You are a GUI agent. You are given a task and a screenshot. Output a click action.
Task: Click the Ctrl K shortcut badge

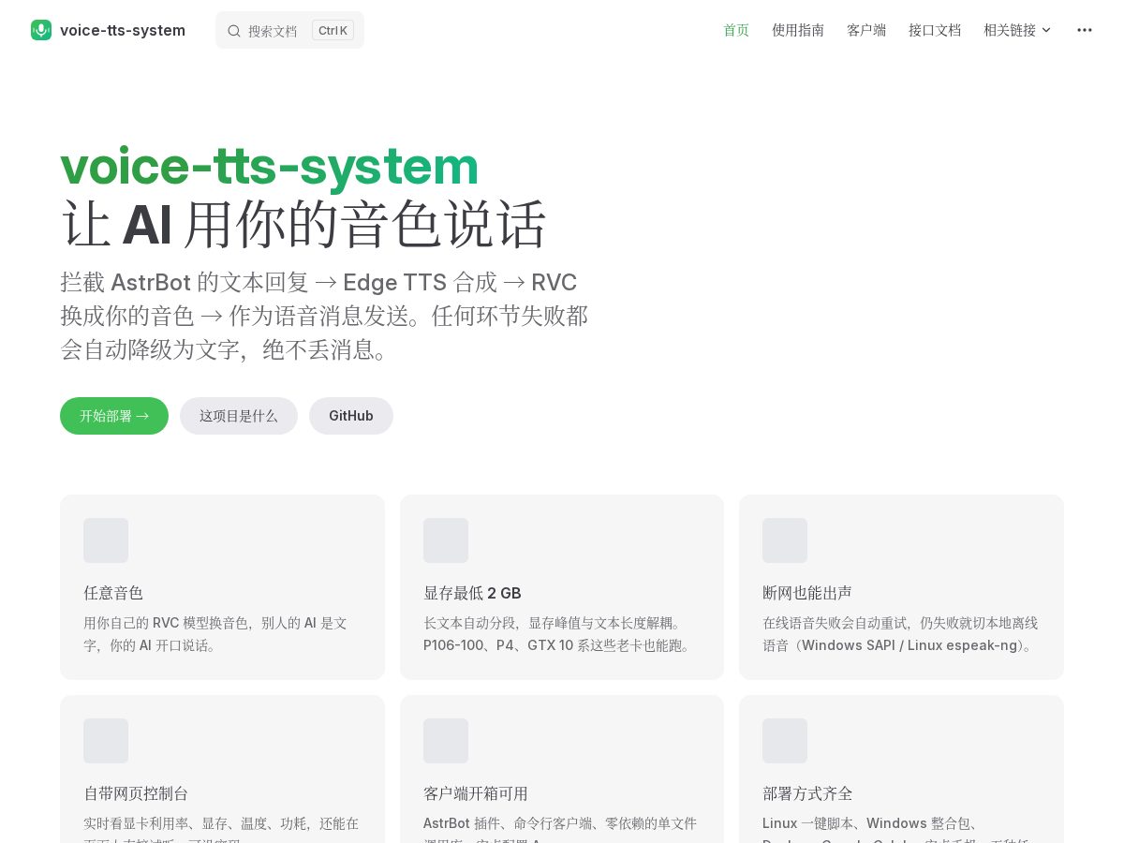tap(333, 30)
